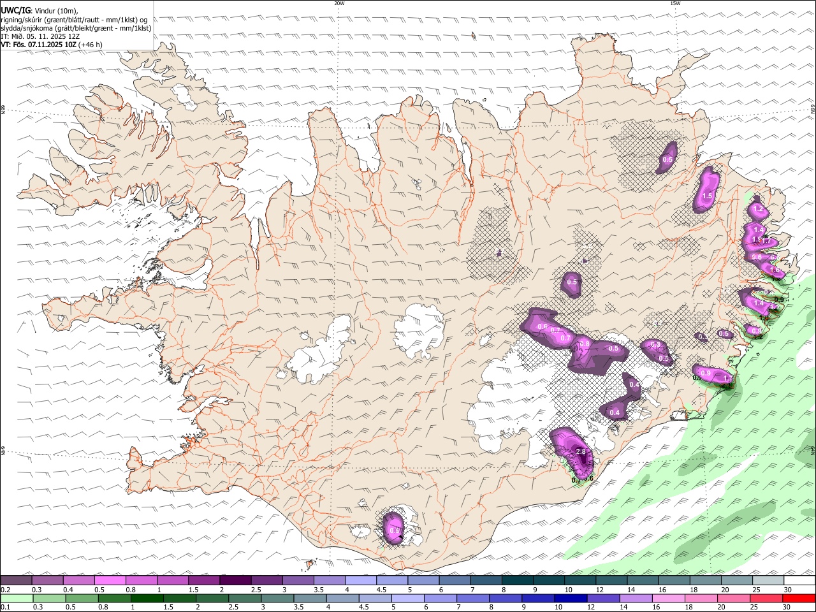
Task: Click the 'UWC/IG: Vindur (10m)' title text
Action: [40, 11]
